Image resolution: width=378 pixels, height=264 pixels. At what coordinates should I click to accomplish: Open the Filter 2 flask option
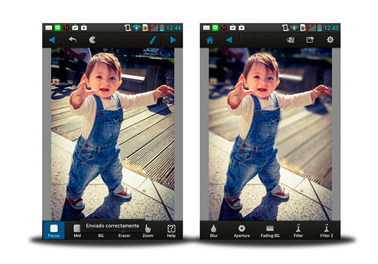[326, 231]
